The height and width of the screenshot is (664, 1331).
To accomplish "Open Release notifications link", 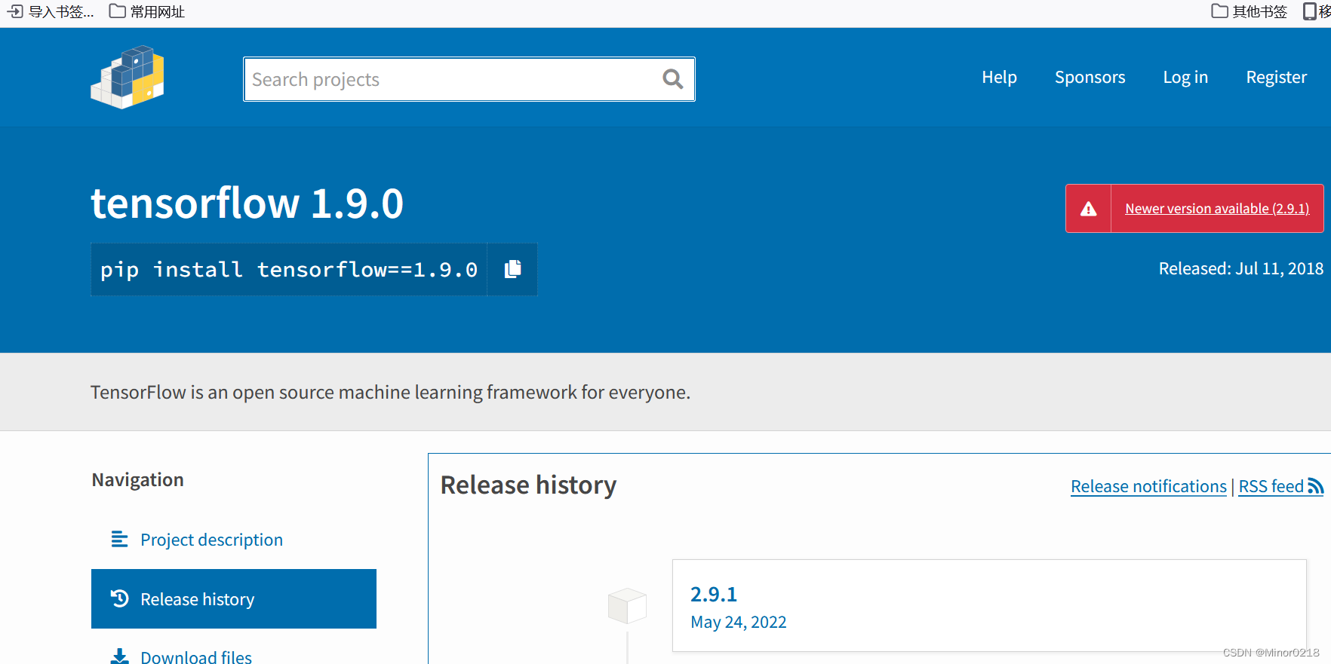I will (x=1148, y=487).
